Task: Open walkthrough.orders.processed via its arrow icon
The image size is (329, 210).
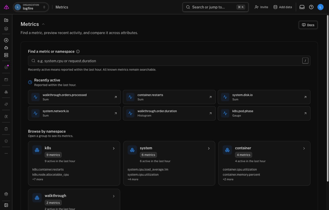Action: [116, 97]
